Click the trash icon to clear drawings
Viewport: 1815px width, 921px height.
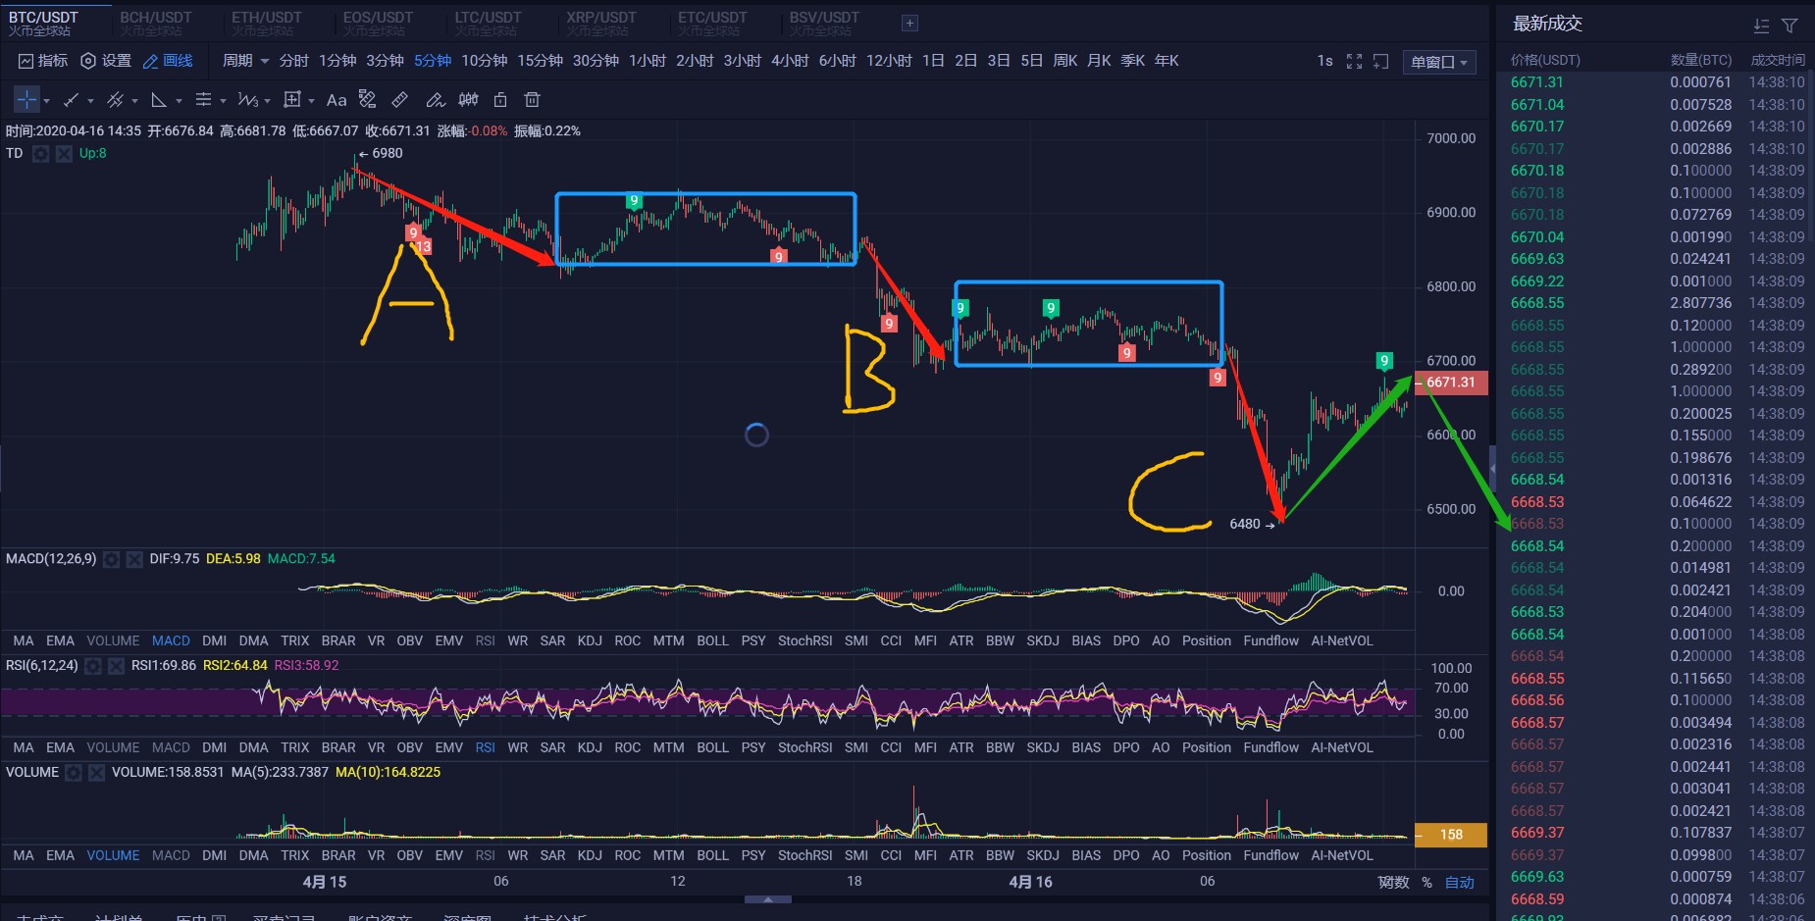tap(533, 99)
